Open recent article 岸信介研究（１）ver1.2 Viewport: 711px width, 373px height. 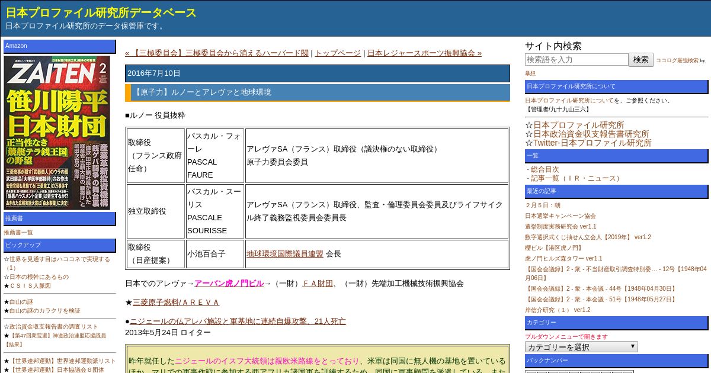click(558, 310)
